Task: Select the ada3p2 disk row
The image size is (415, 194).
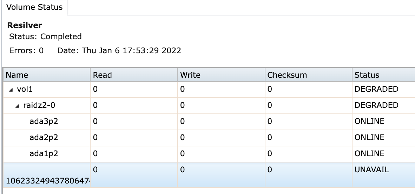Action: (44, 122)
